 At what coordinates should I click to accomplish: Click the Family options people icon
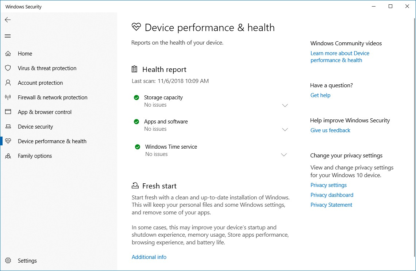pyautogui.click(x=8, y=156)
